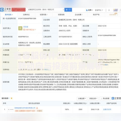Viewport: 121px width, 121px height.
Task: Switch to the 基本信息 tab
Action: pos(9,15)
